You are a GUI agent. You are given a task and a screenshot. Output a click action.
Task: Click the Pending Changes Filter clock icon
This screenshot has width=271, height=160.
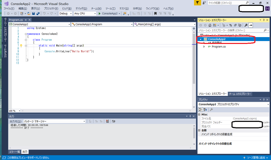[224, 25]
